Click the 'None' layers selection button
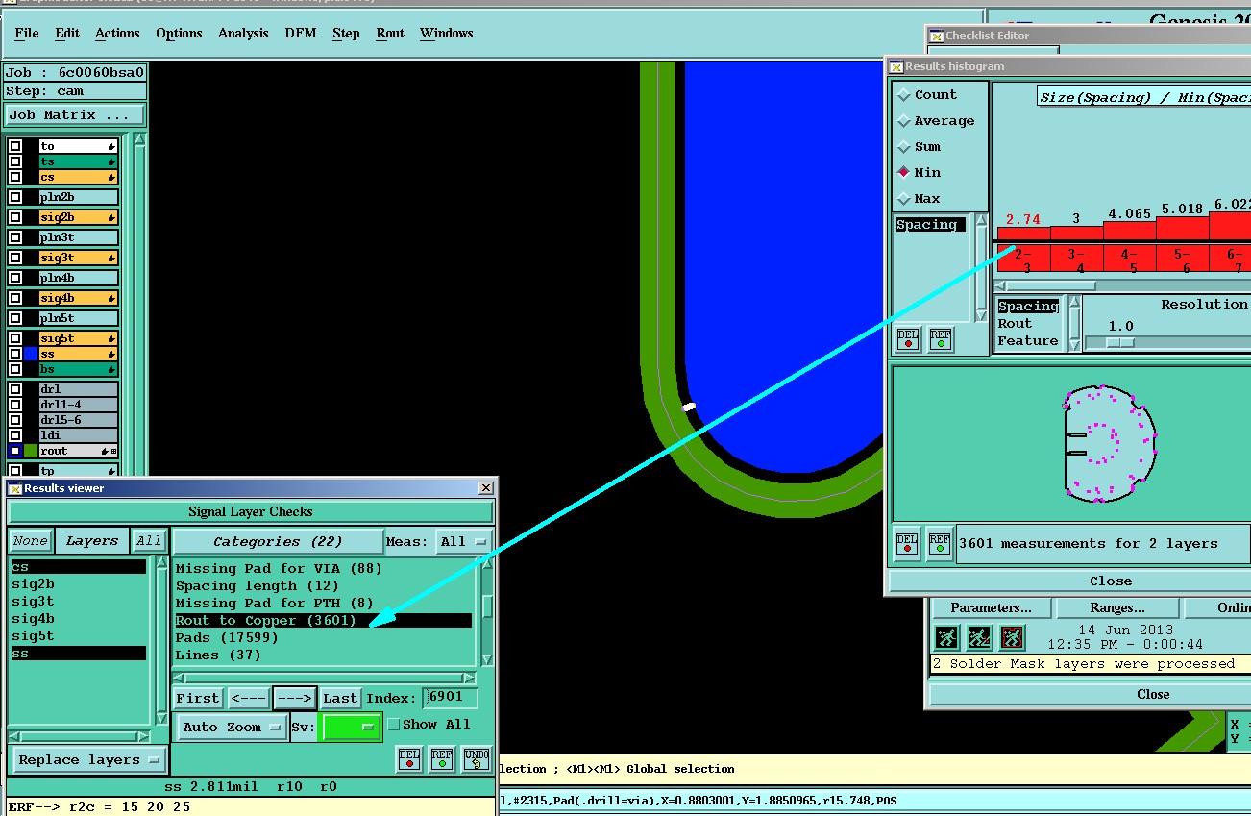Viewport: 1251px width, 816px height. pos(30,541)
